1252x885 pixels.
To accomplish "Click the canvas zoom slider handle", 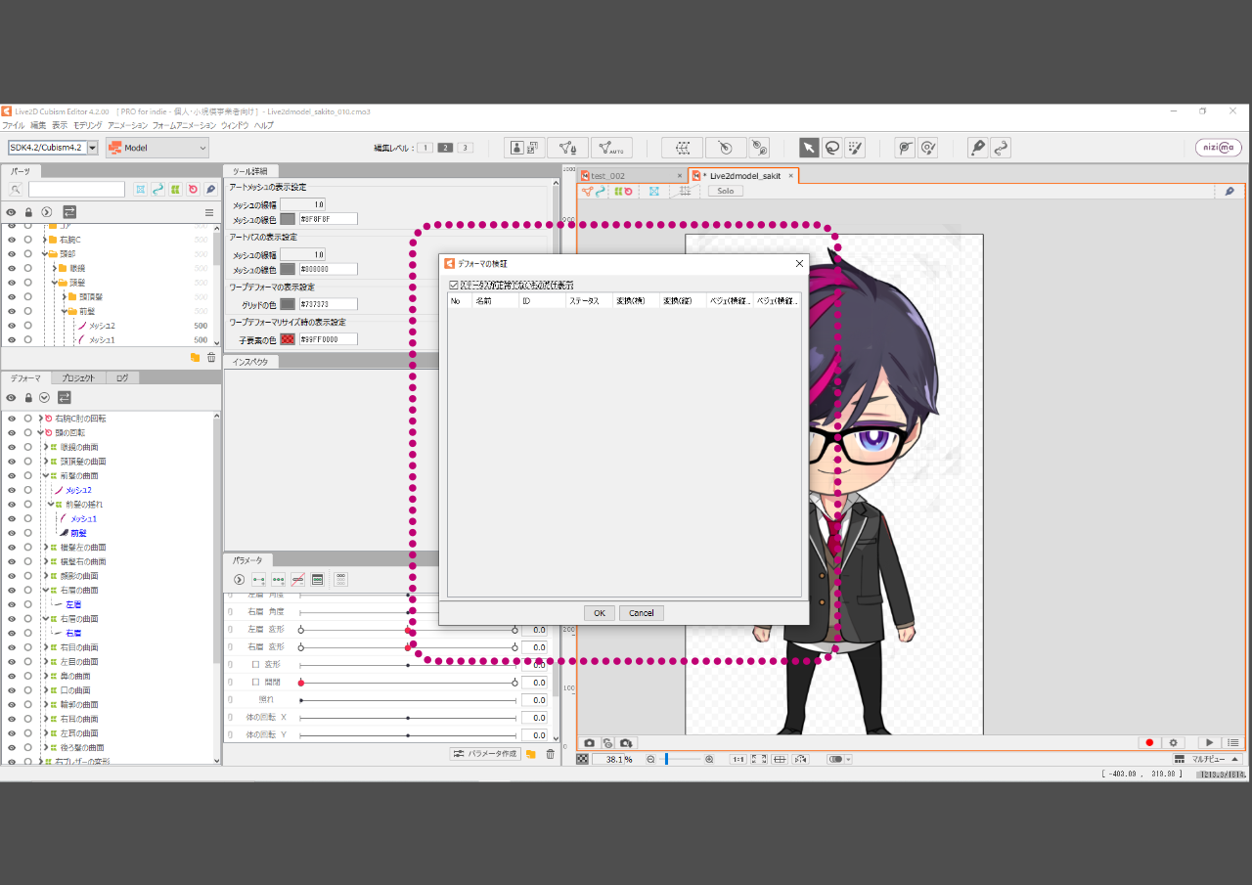I will pyautogui.click(x=666, y=759).
